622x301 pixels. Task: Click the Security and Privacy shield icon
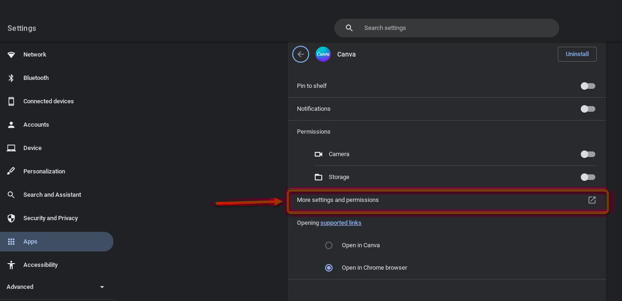click(x=11, y=218)
